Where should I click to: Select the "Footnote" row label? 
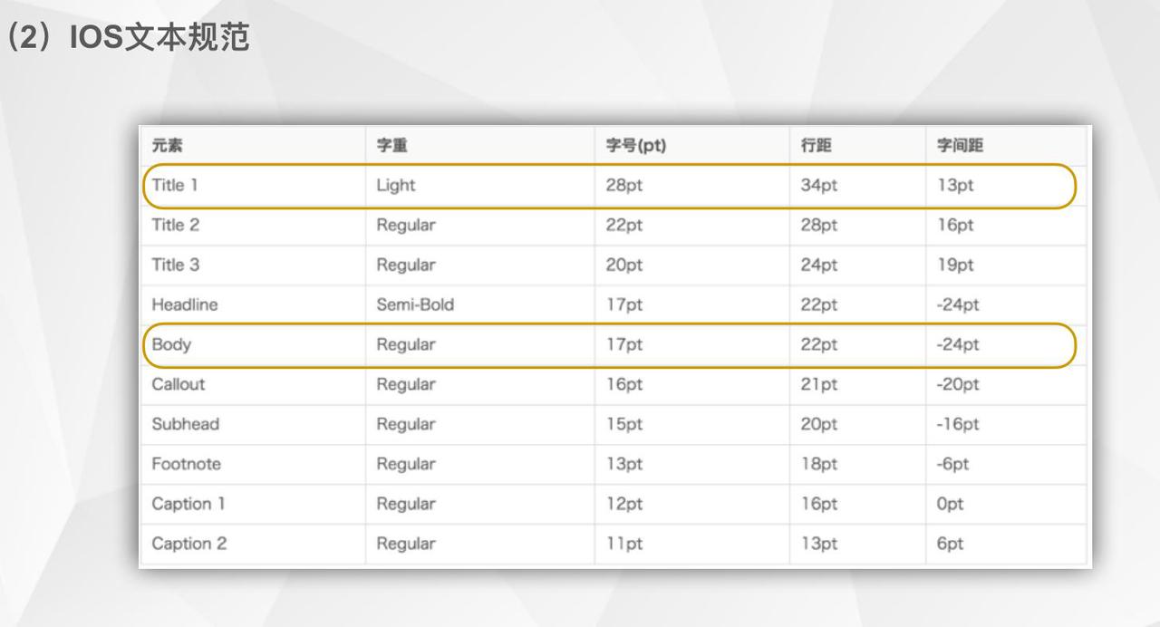pyautogui.click(x=187, y=464)
